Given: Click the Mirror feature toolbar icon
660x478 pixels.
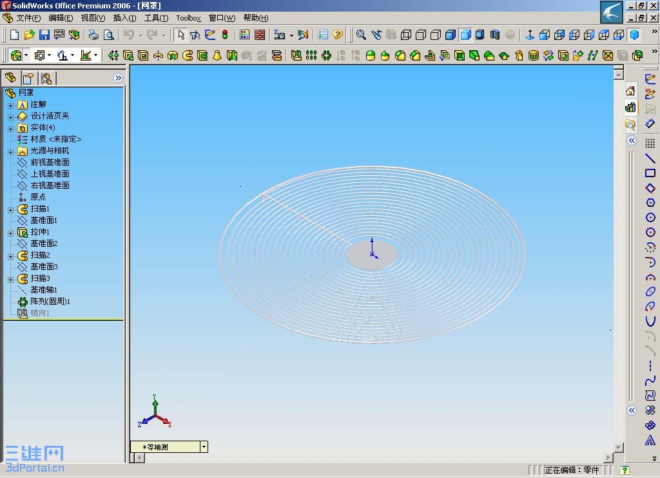Looking at the screenshot, I should tap(296, 55).
